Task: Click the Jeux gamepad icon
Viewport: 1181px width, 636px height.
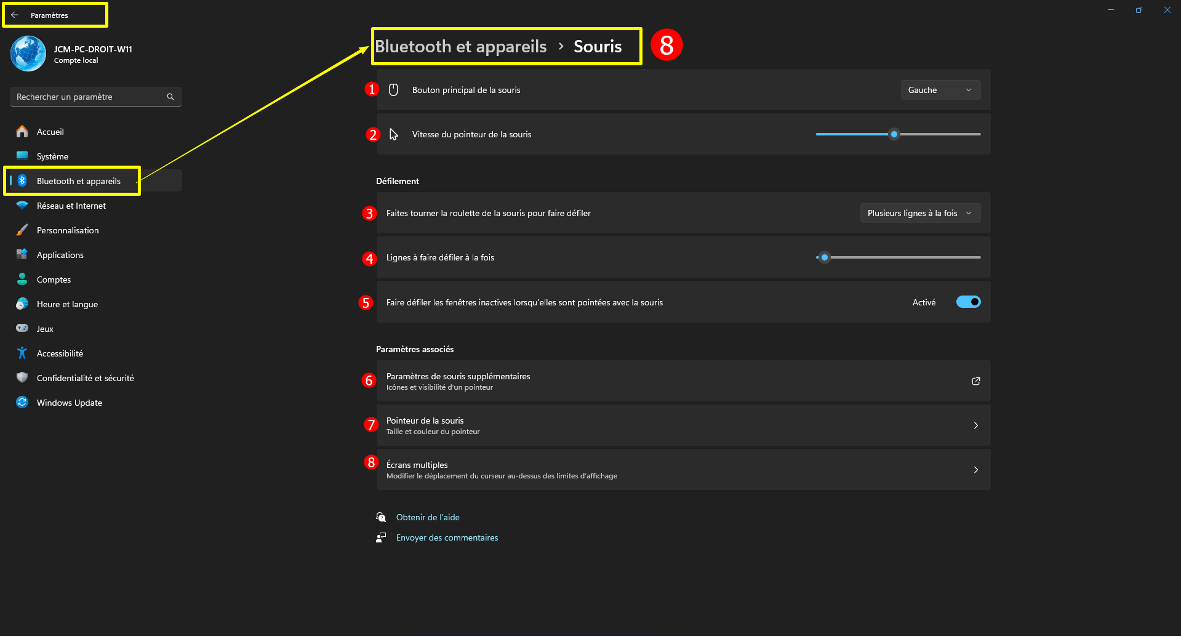Action: click(22, 329)
